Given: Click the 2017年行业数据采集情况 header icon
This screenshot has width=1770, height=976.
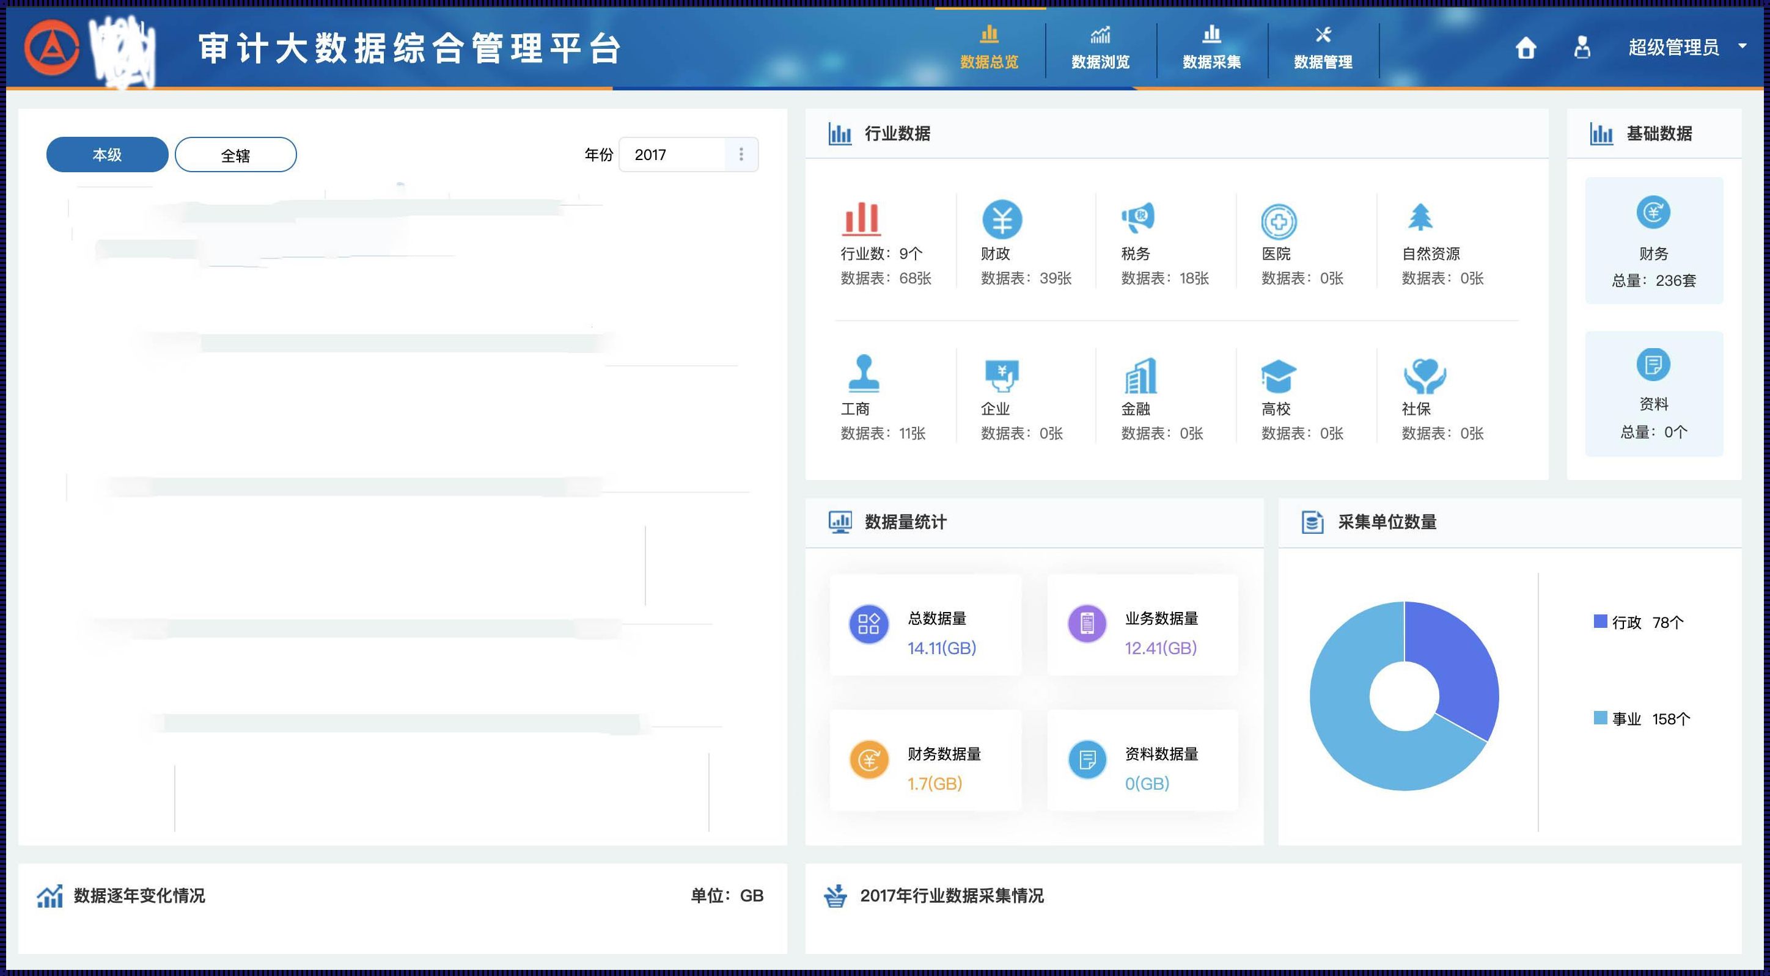Looking at the screenshot, I should (835, 895).
